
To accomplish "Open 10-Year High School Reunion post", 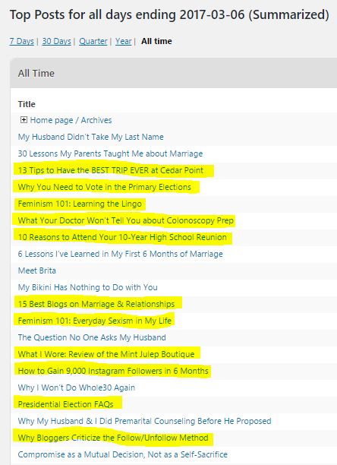I will pyautogui.click(x=122, y=237).
